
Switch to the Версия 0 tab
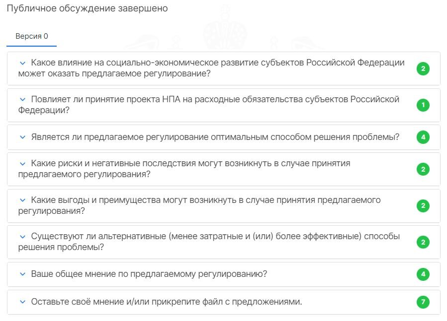point(32,36)
